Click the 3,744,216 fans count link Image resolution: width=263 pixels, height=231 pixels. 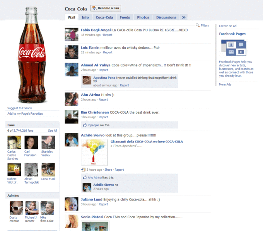tap(23, 131)
